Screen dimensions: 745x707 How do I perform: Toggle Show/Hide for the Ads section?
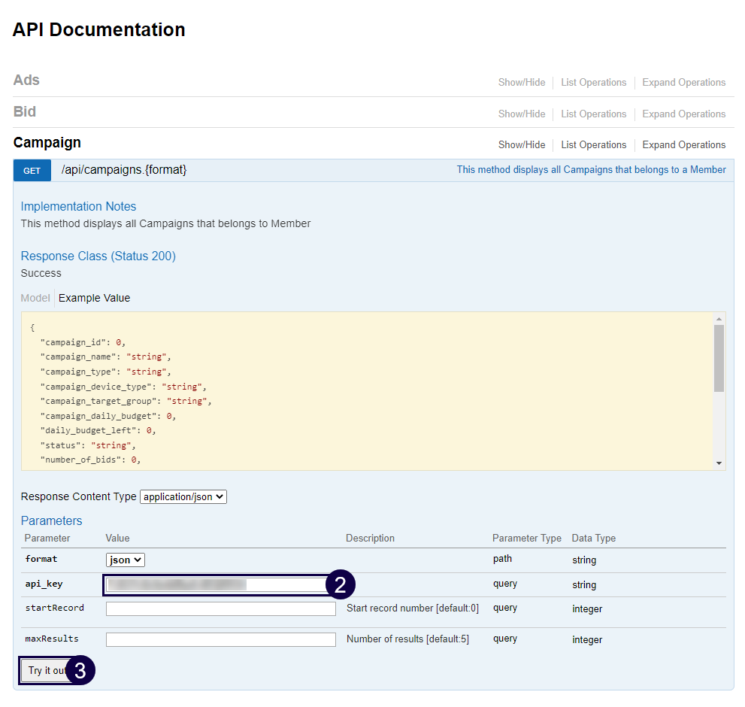(521, 83)
